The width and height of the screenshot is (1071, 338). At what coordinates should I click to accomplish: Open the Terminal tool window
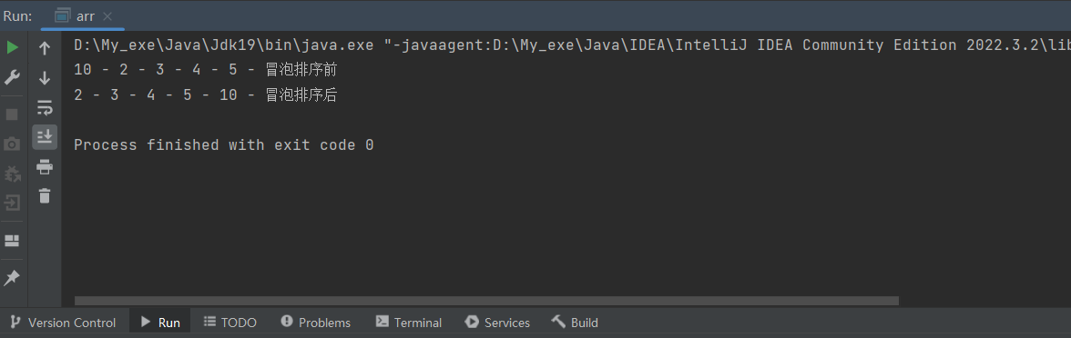(x=408, y=323)
